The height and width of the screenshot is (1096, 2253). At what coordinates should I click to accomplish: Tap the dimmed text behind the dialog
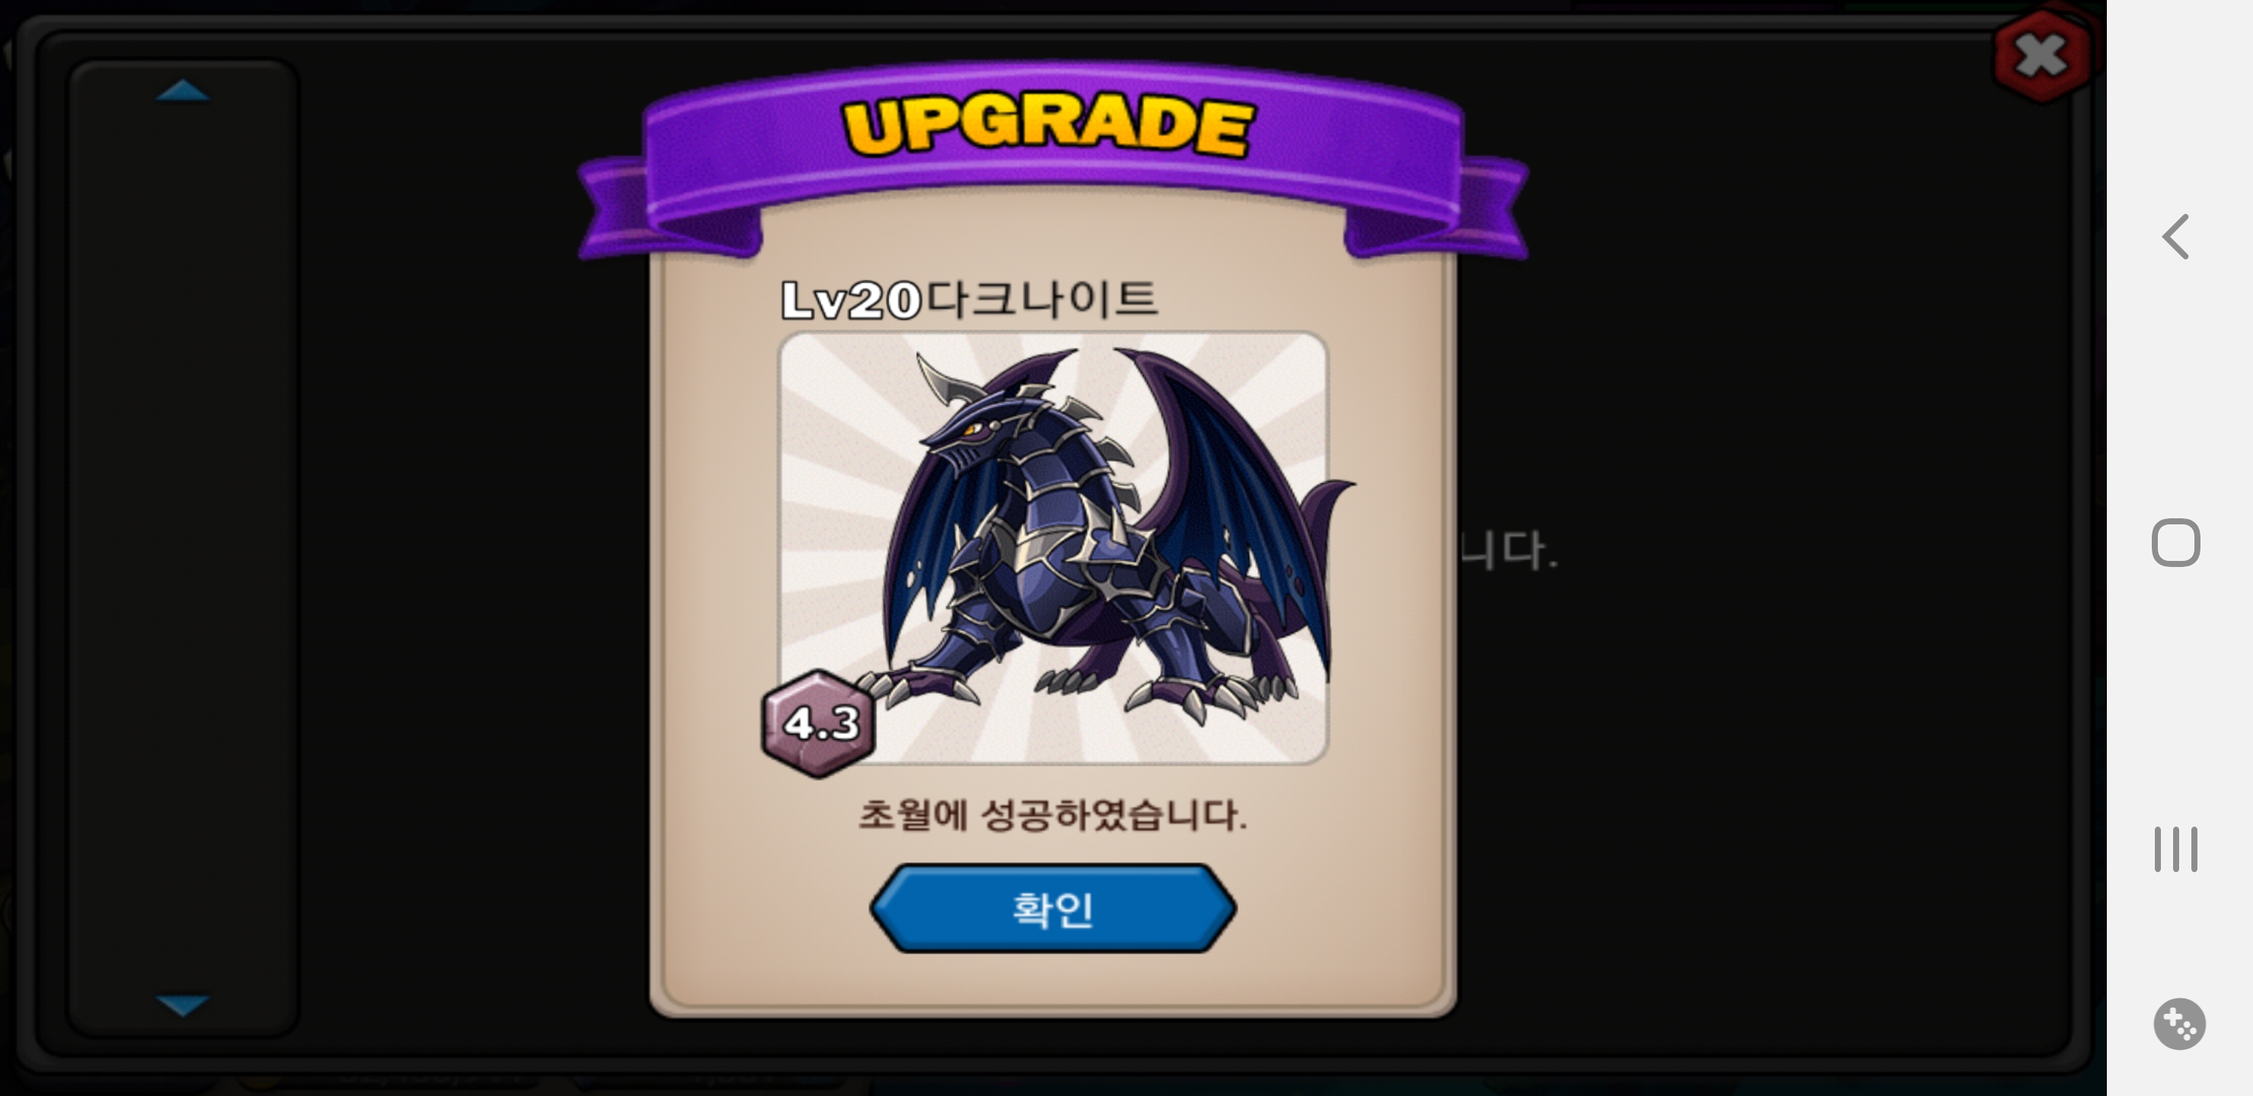[x=1508, y=551]
